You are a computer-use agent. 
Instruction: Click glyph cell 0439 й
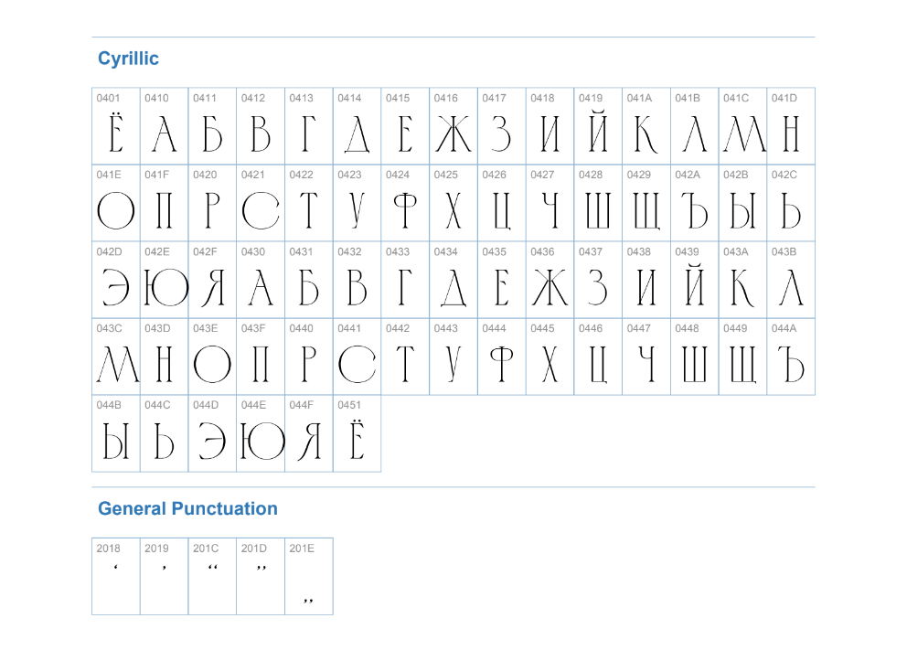point(694,281)
